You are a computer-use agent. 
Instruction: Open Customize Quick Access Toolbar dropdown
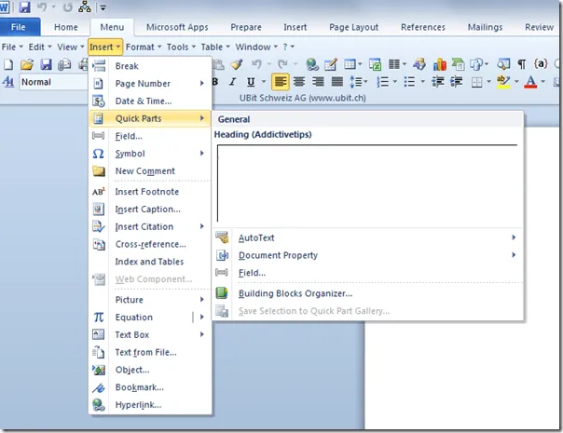pyautogui.click(x=103, y=7)
